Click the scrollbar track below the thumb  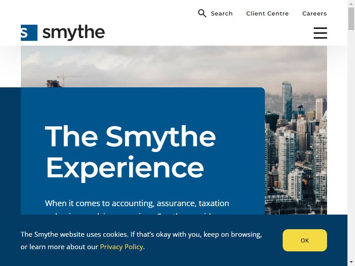click(351, 145)
